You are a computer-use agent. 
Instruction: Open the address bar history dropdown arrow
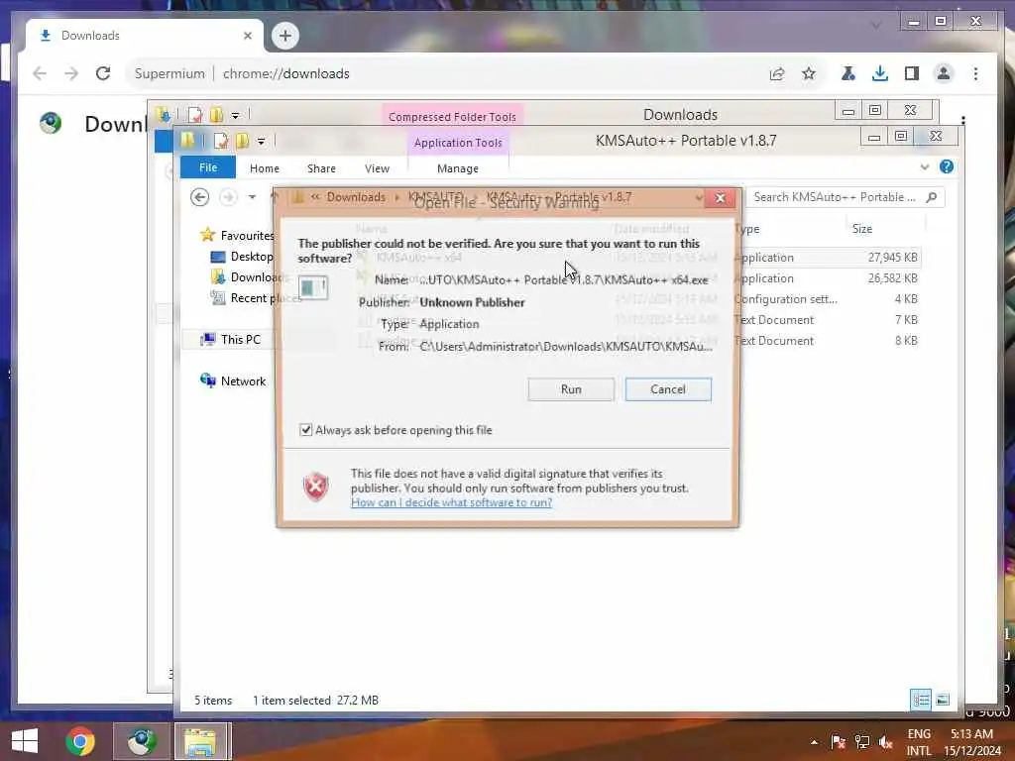tap(699, 197)
